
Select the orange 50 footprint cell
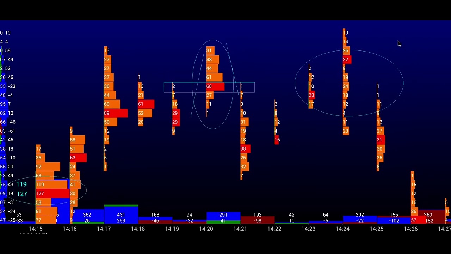110,122
